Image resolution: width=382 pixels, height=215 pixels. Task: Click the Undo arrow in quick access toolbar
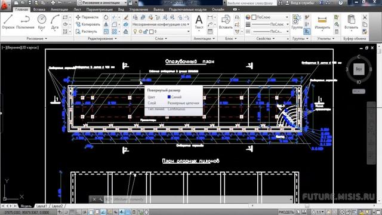pos(60,2)
